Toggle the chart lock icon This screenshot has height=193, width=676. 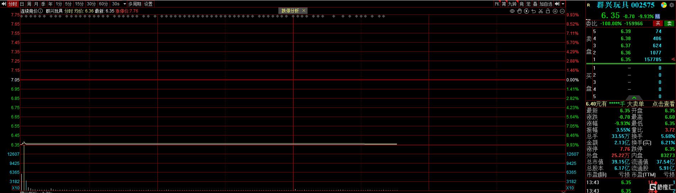[548, 11]
